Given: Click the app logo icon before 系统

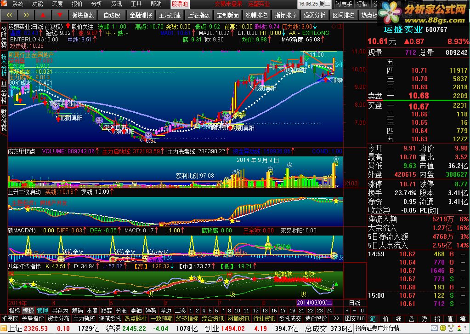Looking at the screenshot, I should pyautogui.click(x=4, y=4).
